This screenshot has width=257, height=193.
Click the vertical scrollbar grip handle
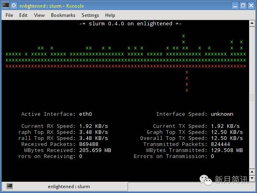[x=252, y=98]
